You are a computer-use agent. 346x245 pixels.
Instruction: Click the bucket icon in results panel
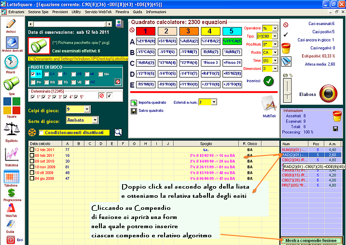pyautogui.click(x=286, y=49)
